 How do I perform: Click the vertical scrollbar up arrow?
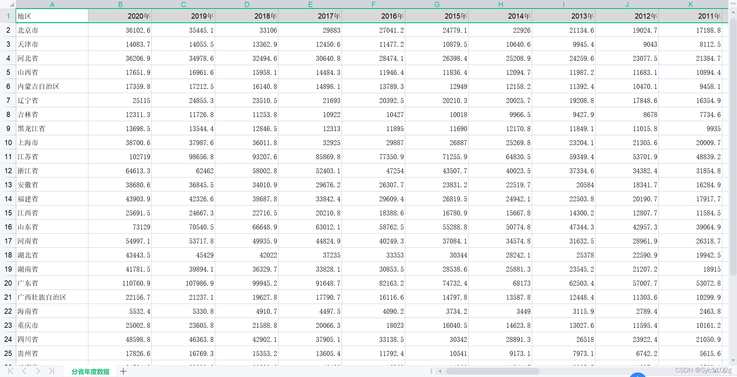click(x=733, y=12)
